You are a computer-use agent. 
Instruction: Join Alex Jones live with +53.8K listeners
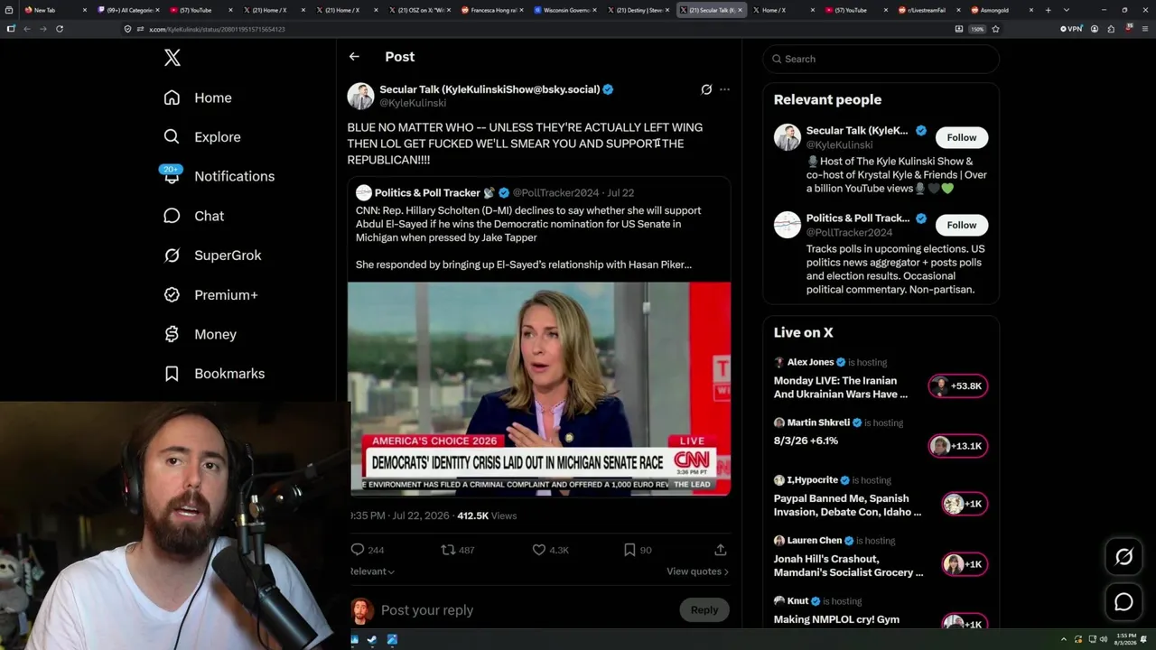tap(958, 386)
